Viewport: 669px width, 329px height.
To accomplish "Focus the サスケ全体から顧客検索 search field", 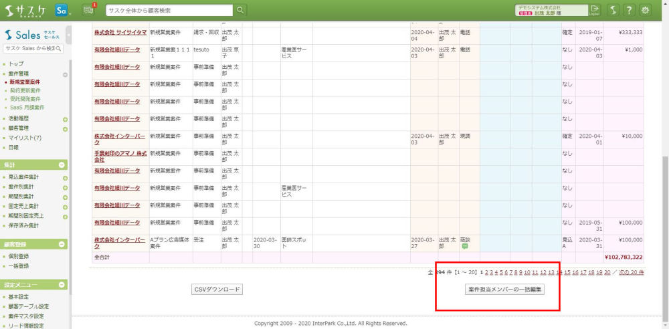I will [x=170, y=10].
